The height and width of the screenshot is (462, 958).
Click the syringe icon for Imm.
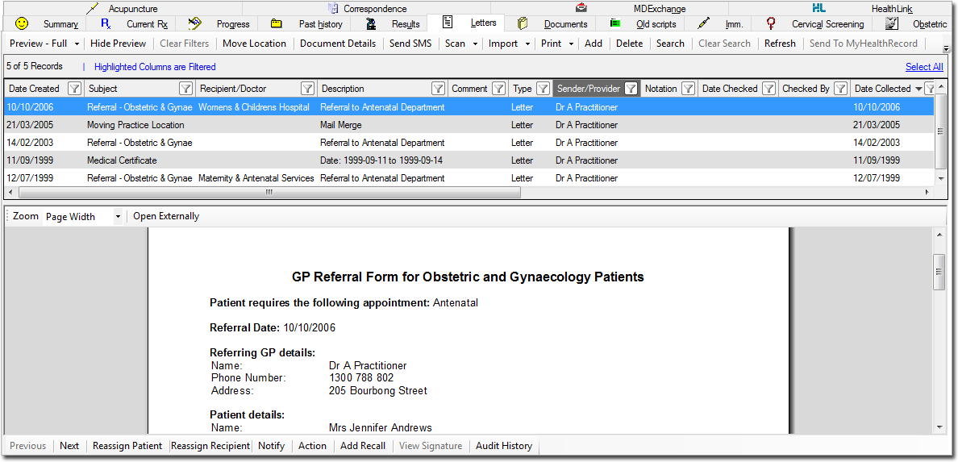[x=704, y=23]
